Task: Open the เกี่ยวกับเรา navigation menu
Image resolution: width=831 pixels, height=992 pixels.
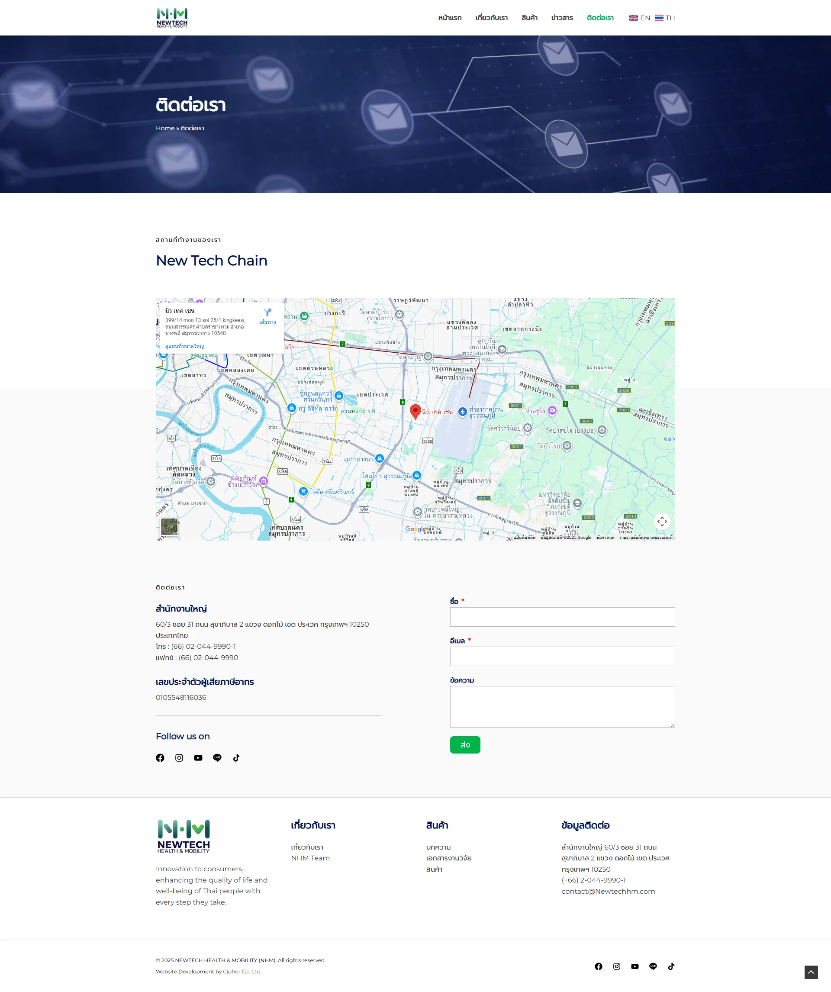Action: [491, 18]
